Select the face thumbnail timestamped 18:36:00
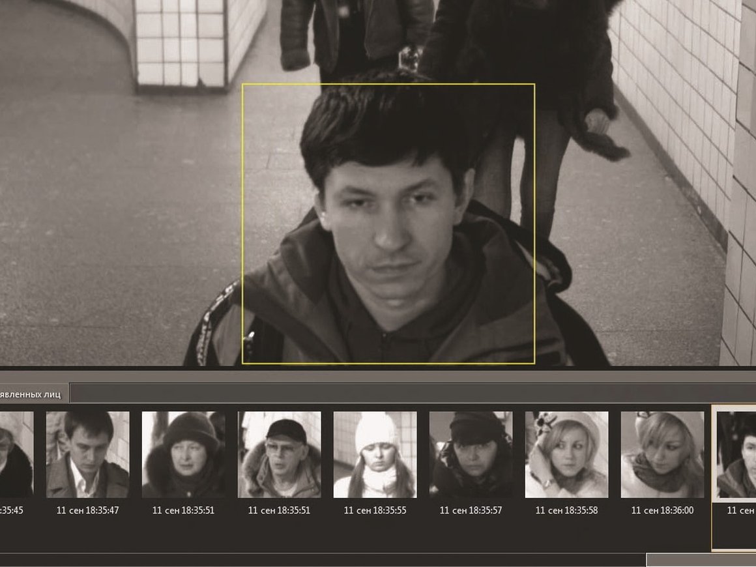This screenshot has width=756, height=567. pyautogui.click(x=662, y=454)
